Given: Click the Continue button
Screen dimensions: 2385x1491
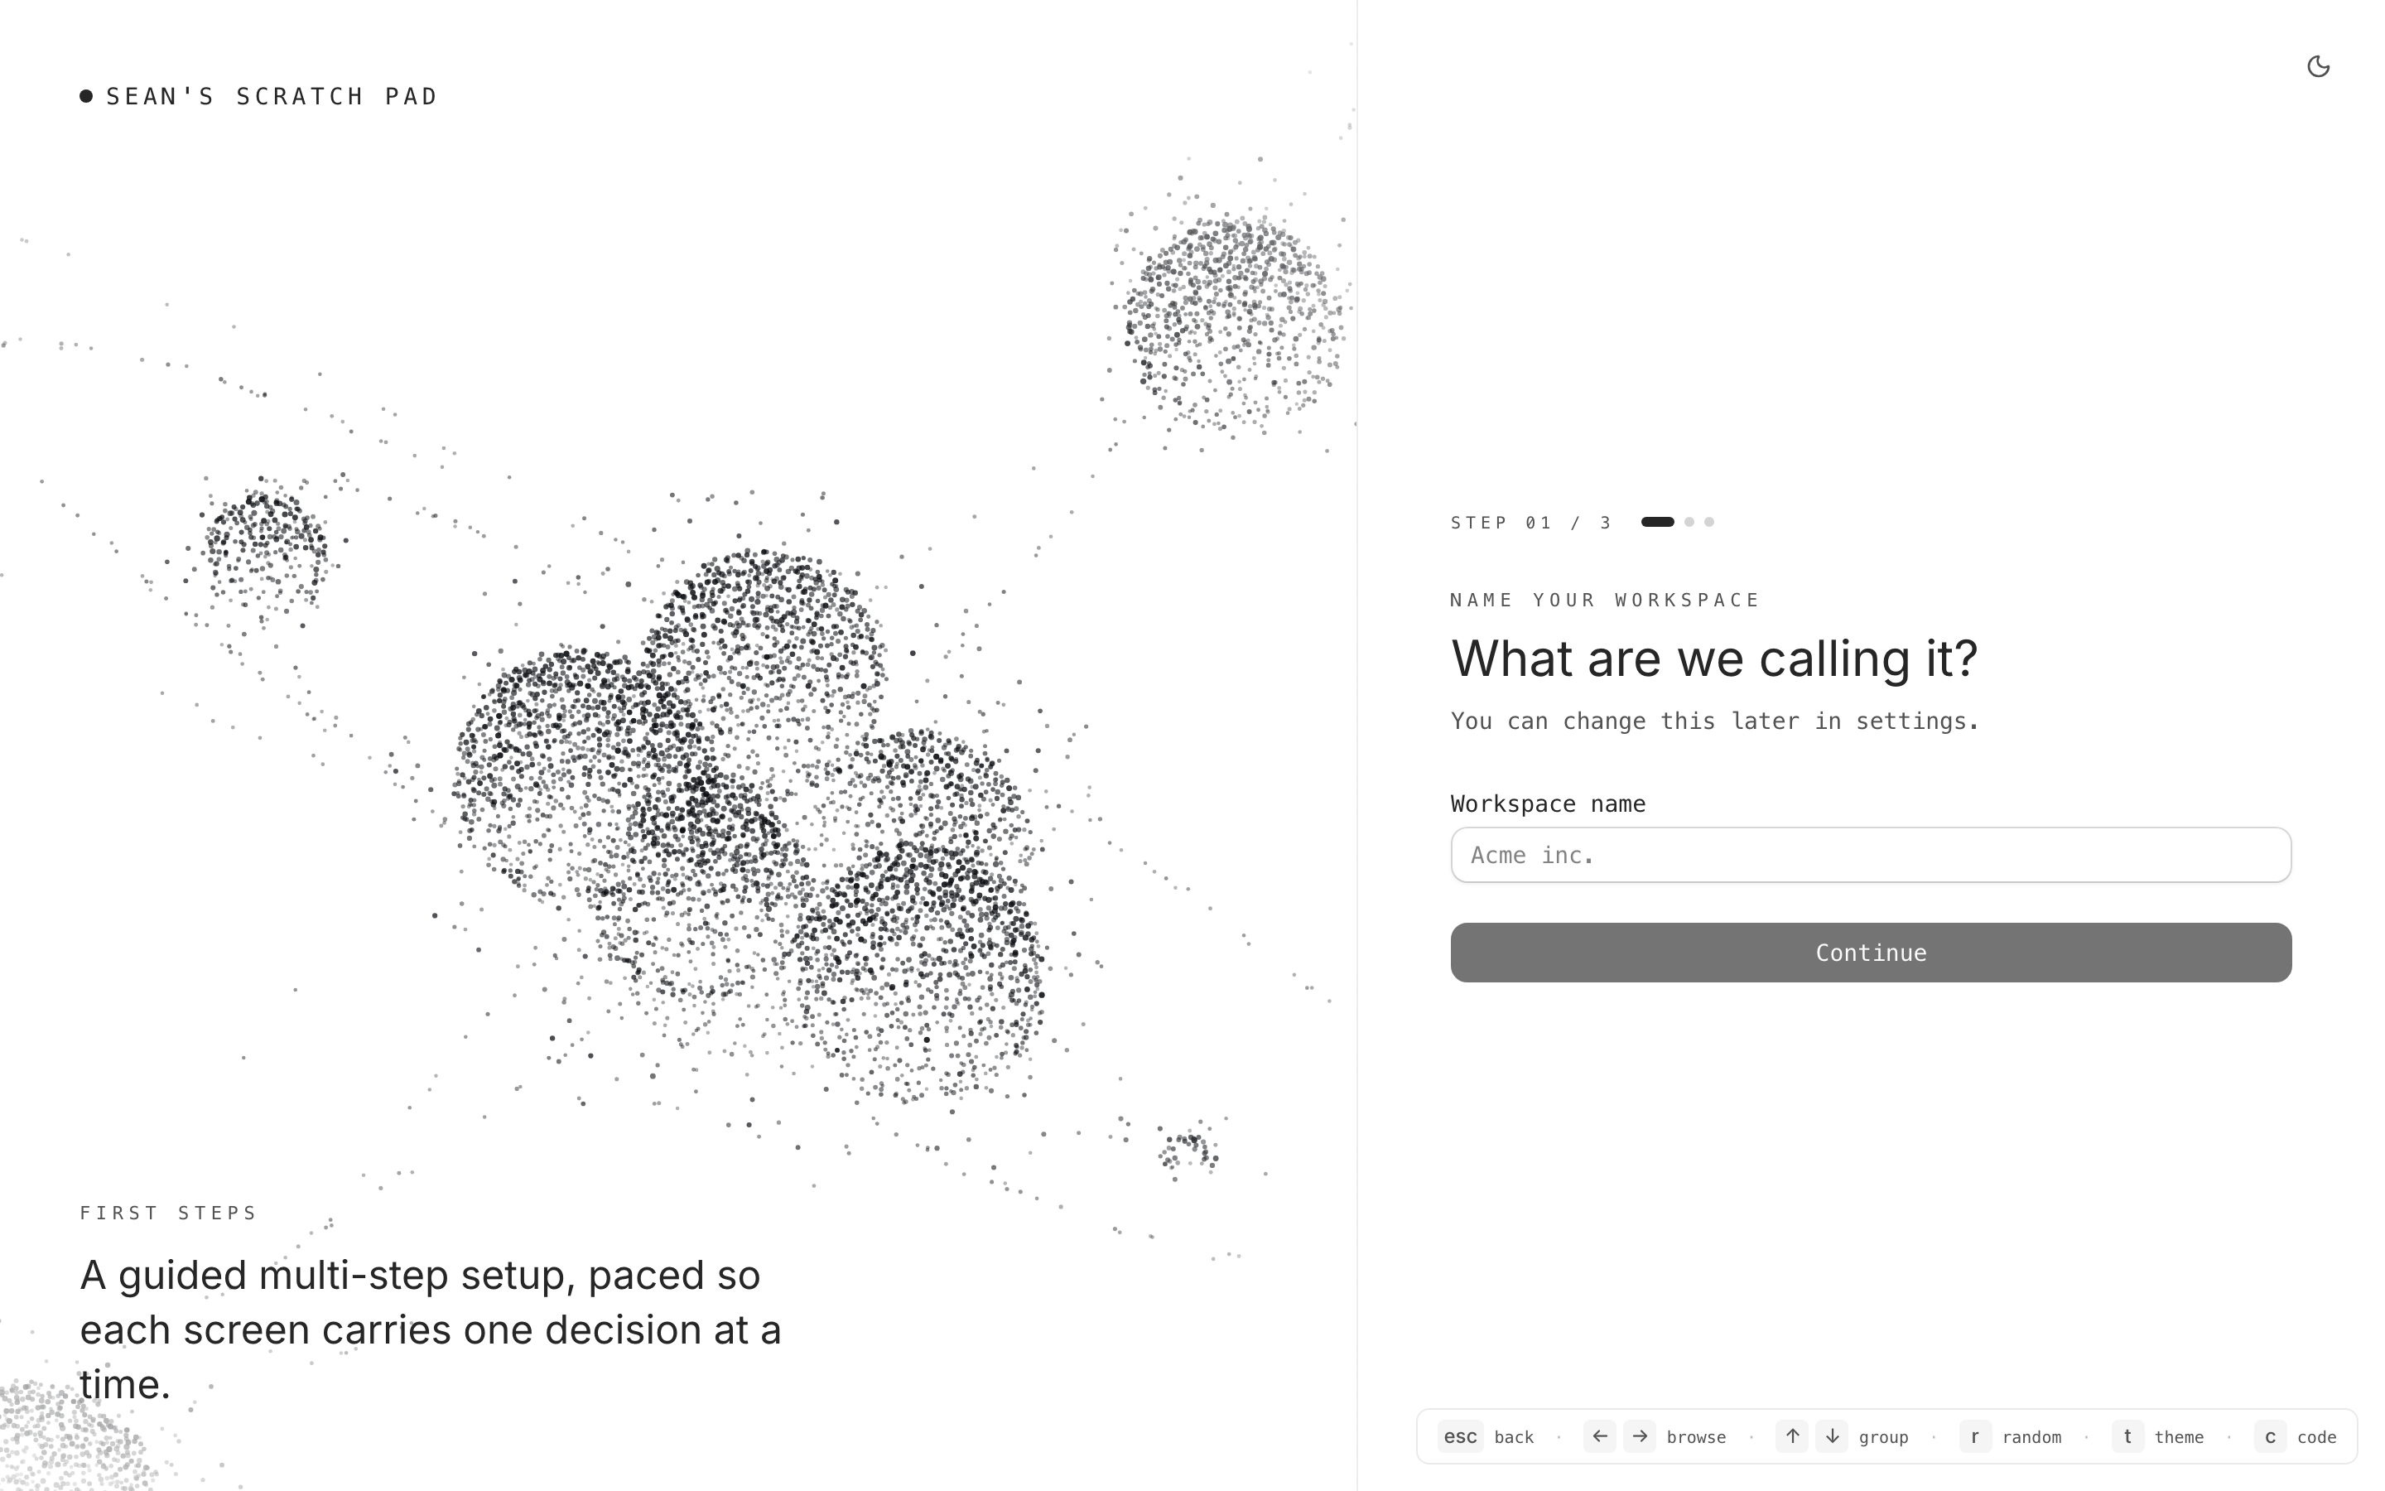Looking at the screenshot, I should pyautogui.click(x=1870, y=953).
